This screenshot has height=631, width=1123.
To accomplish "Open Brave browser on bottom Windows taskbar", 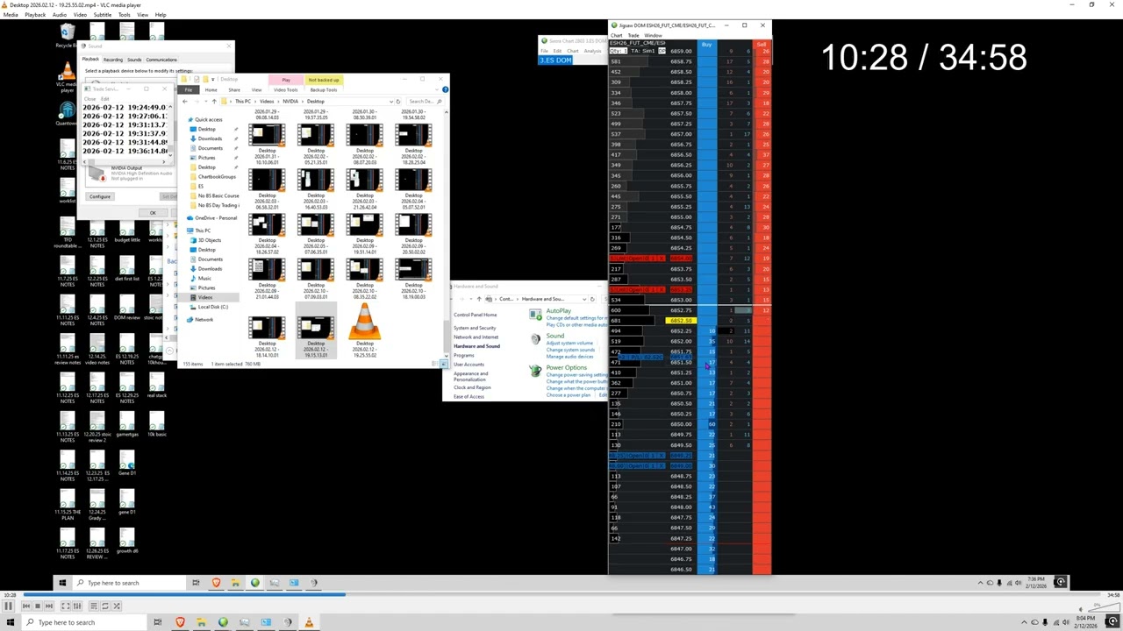I will click(x=180, y=622).
